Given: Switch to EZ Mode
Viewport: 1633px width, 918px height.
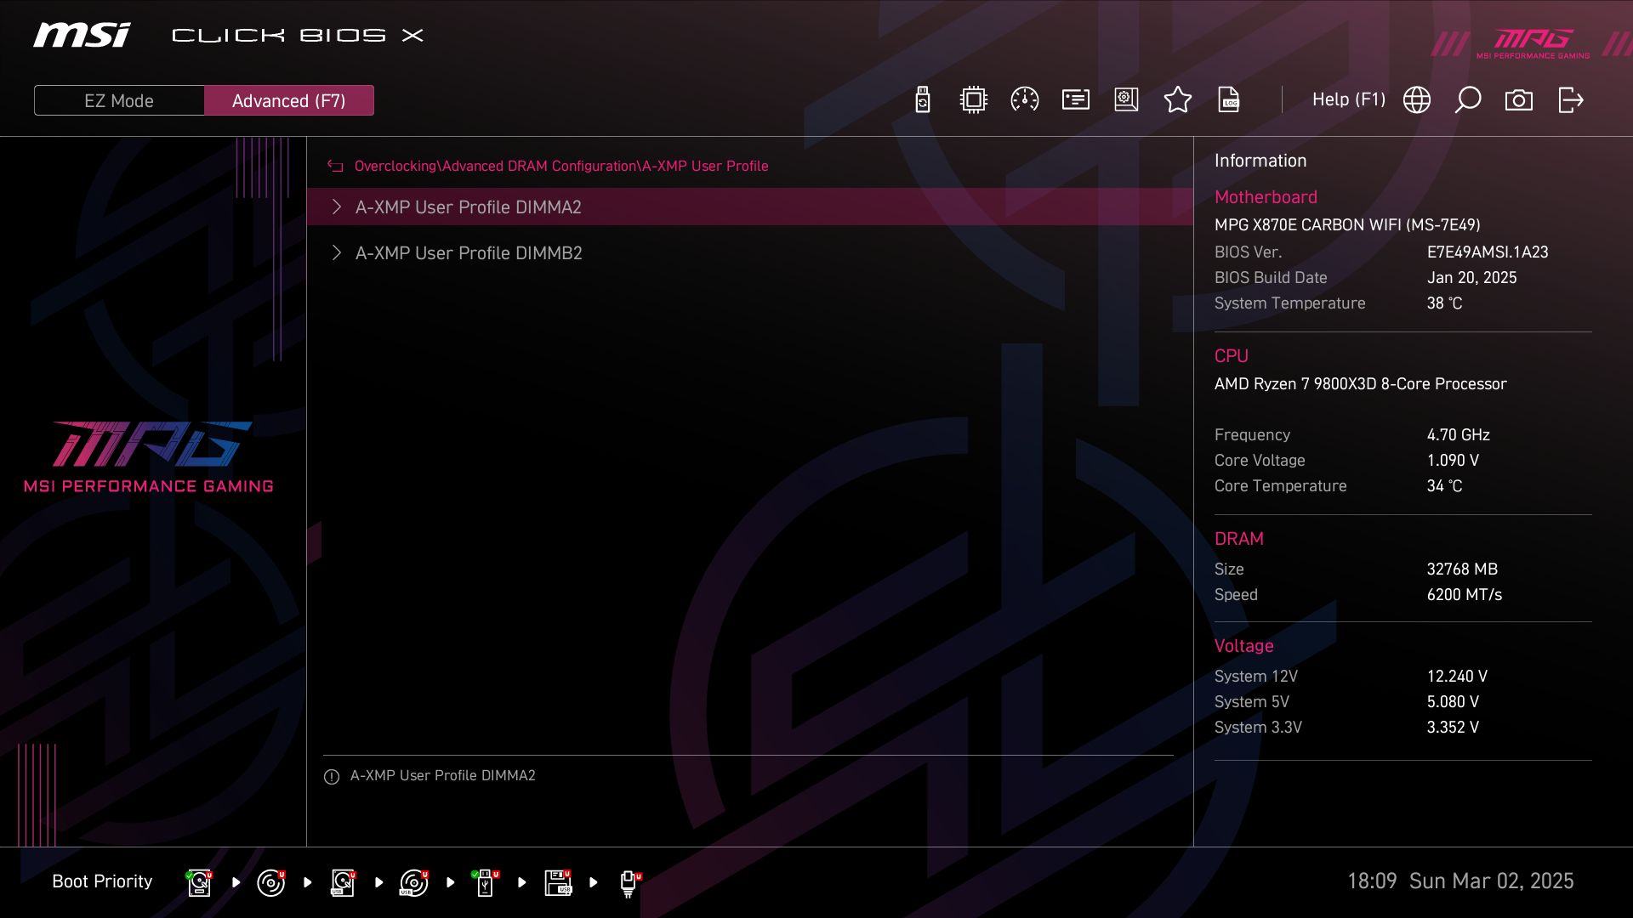Looking at the screenshot, I should [119, 100].
